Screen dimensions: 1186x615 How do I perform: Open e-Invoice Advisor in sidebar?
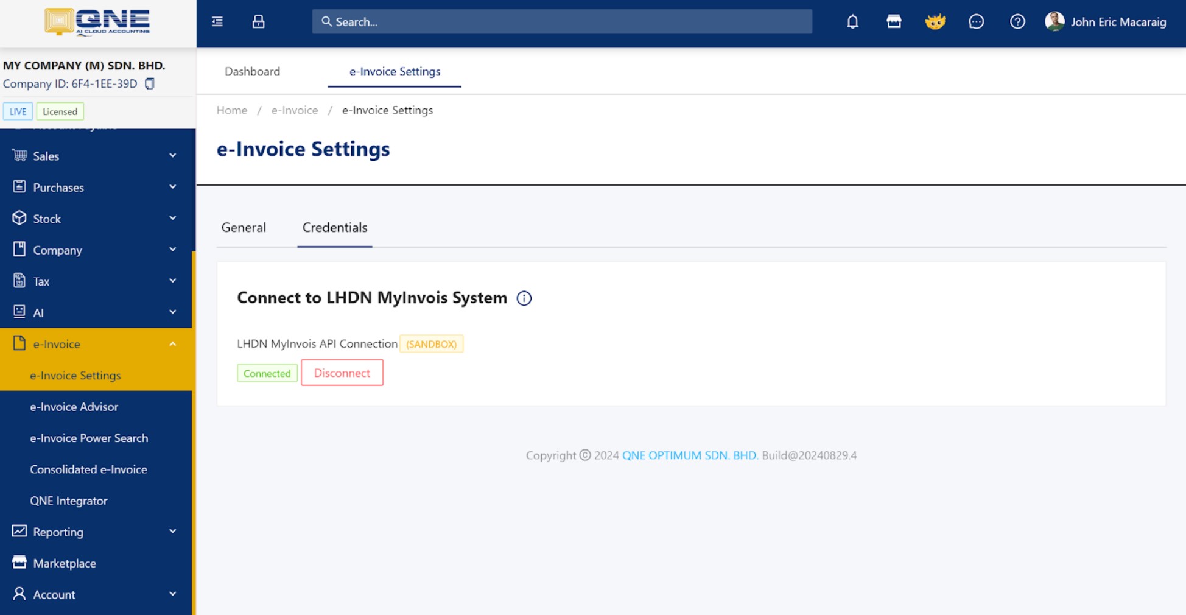pos(74,407)
